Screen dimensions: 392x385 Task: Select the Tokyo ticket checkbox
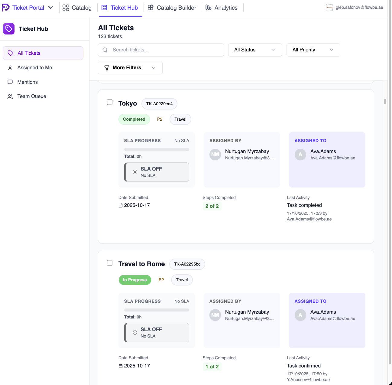(x=110, y=103)
